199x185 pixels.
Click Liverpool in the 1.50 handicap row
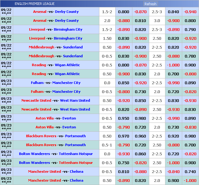coord(37,38)
